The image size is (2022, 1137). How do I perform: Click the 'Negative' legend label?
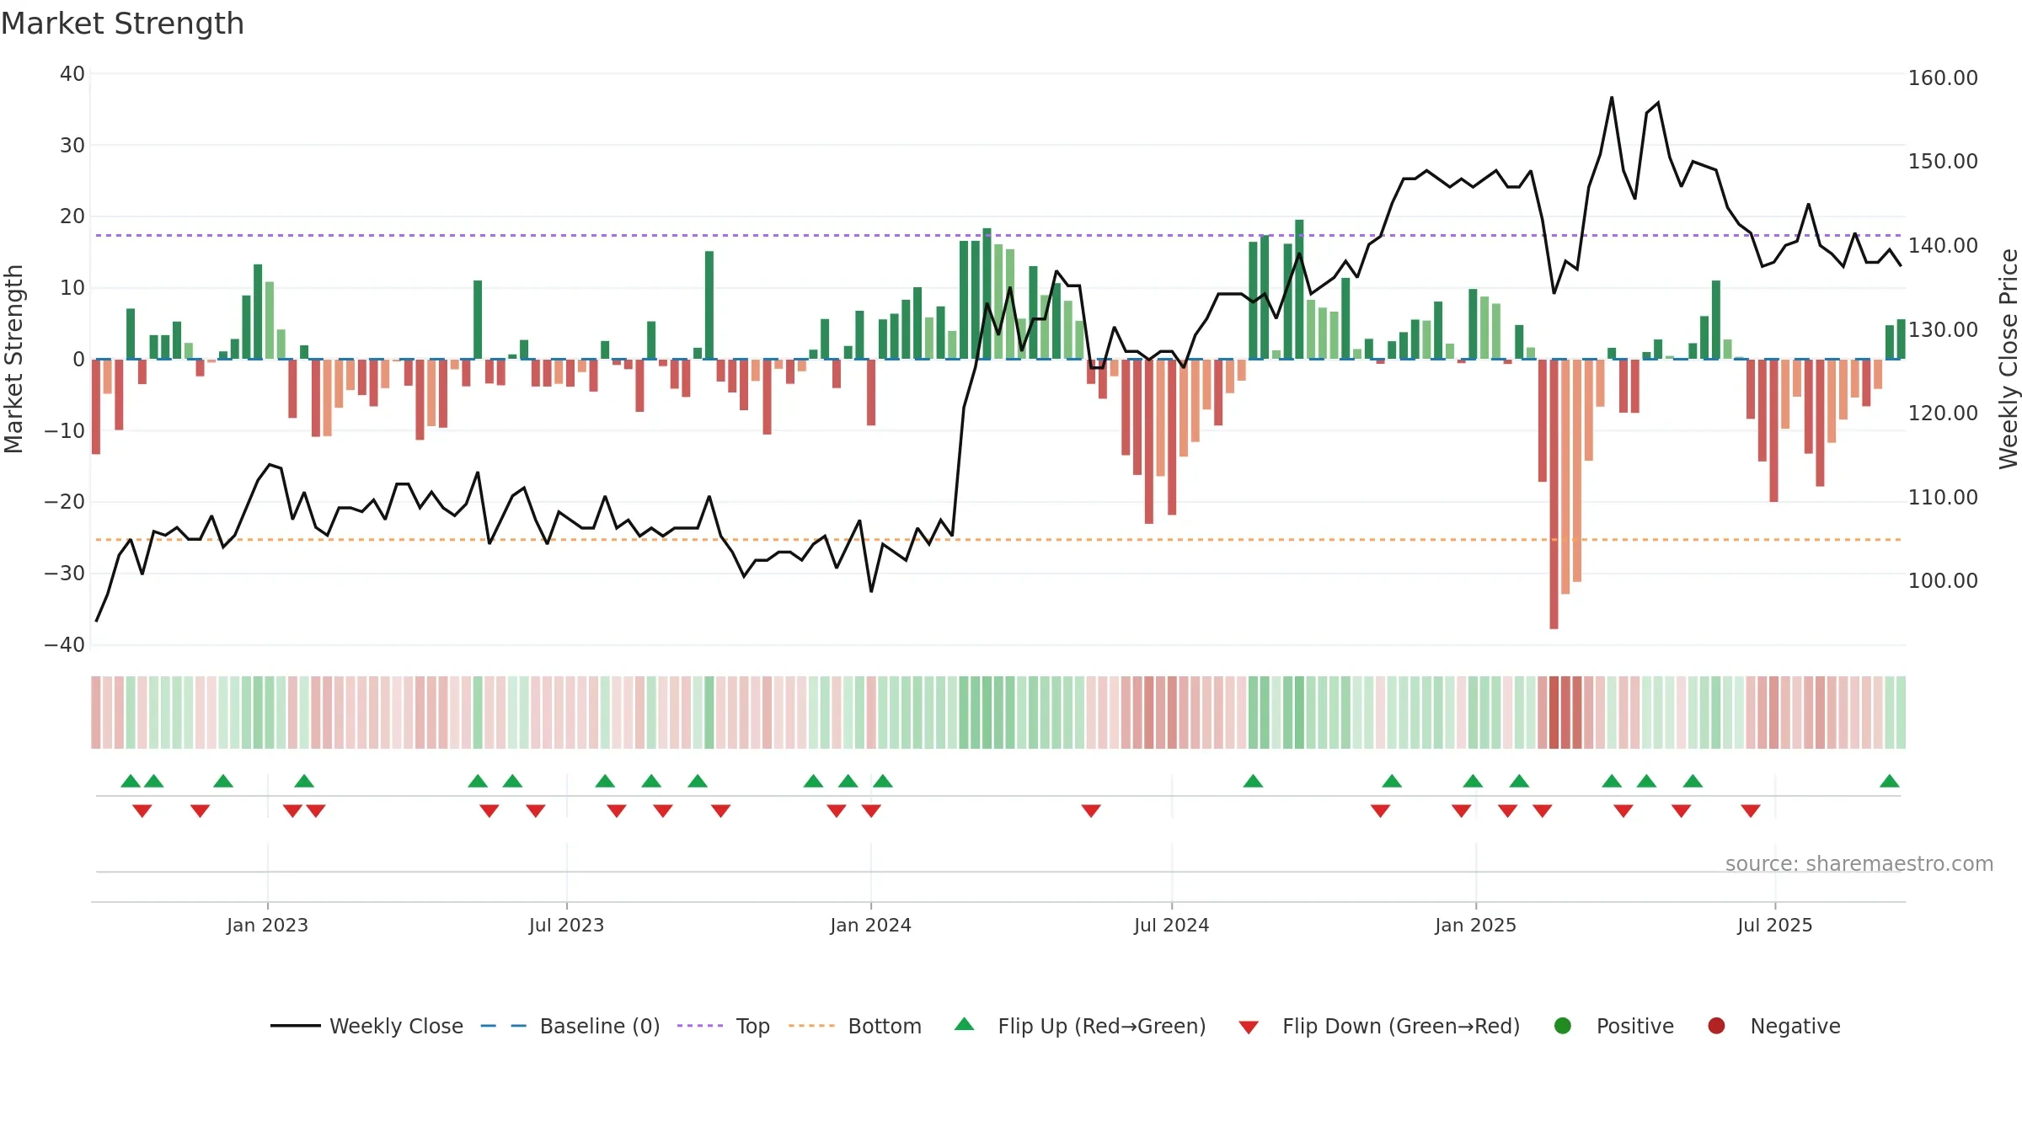1795,1027
